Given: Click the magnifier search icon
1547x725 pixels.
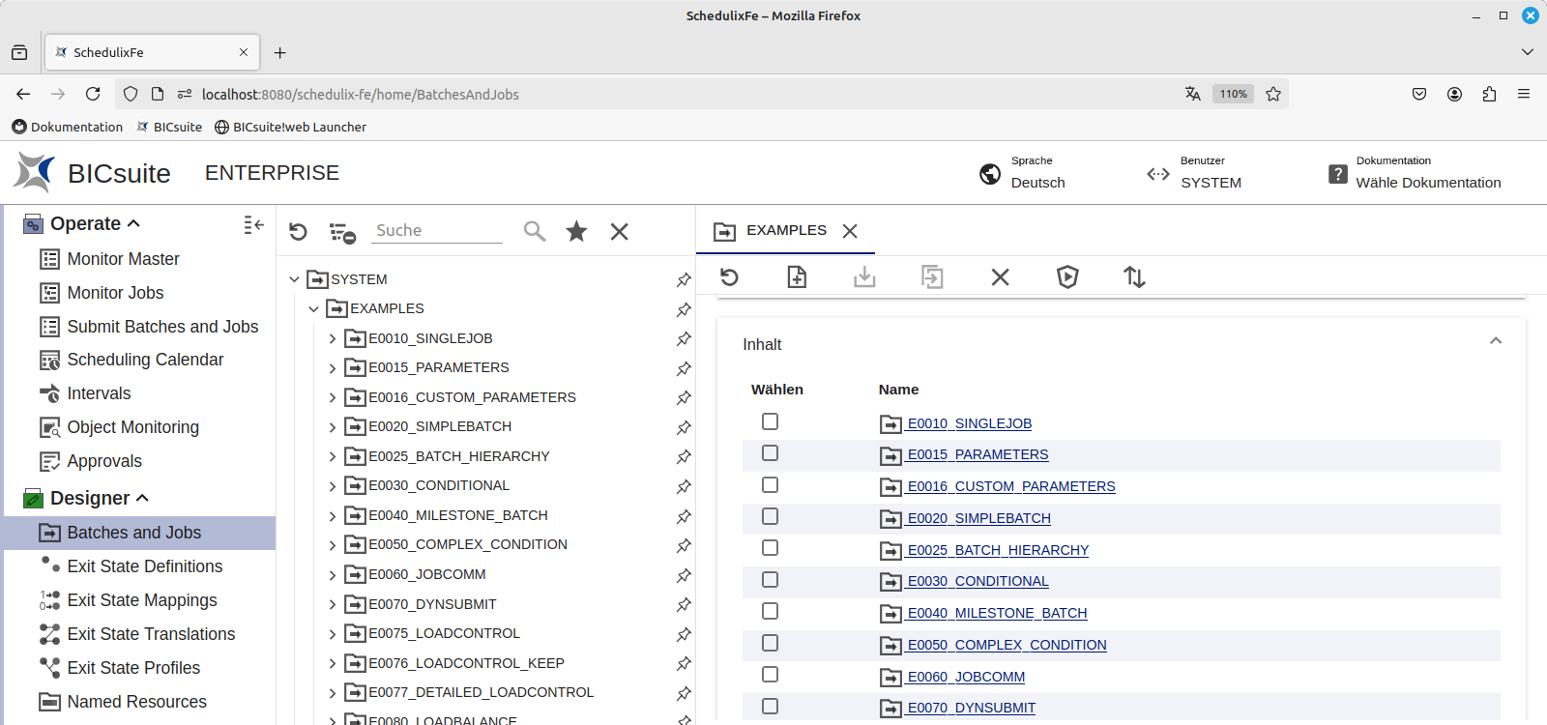Looking at the screenshot, I should [x=535, y=231].
